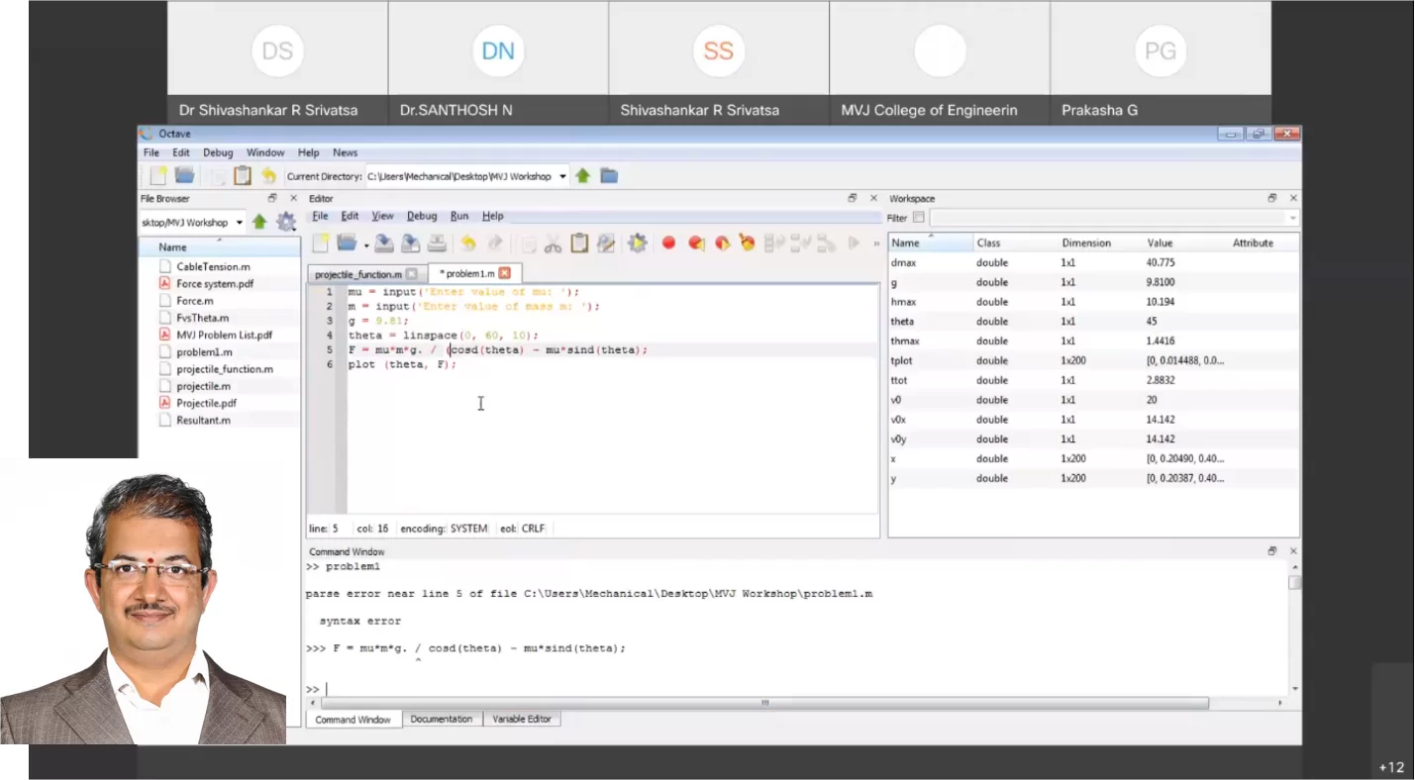Toggle breakpoint red circle icon
This screenshot has height=780, width=1415.
[668, 243]
